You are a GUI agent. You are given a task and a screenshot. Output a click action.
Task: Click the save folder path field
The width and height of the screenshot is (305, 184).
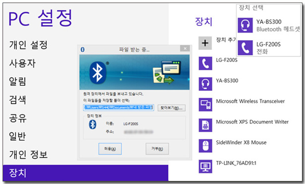click(118, 108)
